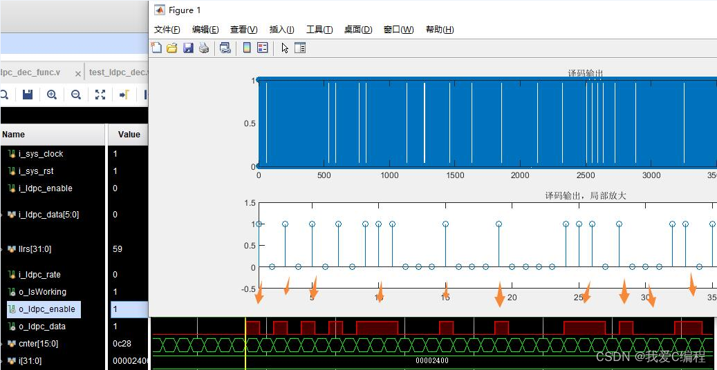Open the 工具(T) menu

tap(319, 30)
